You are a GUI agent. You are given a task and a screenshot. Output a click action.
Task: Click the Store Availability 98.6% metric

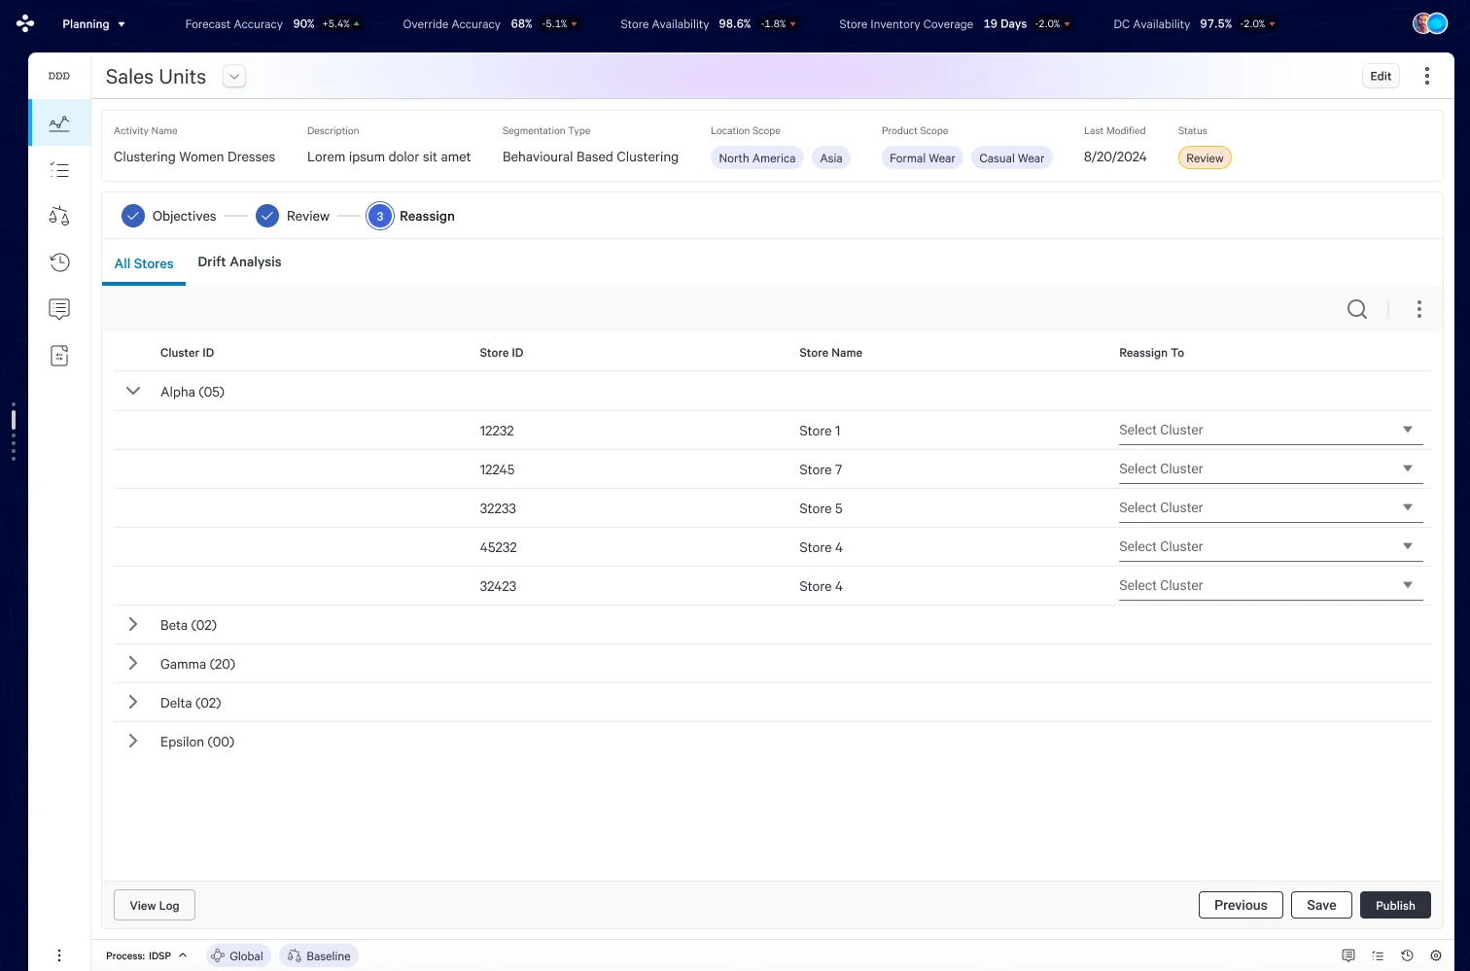coord(710,23)
